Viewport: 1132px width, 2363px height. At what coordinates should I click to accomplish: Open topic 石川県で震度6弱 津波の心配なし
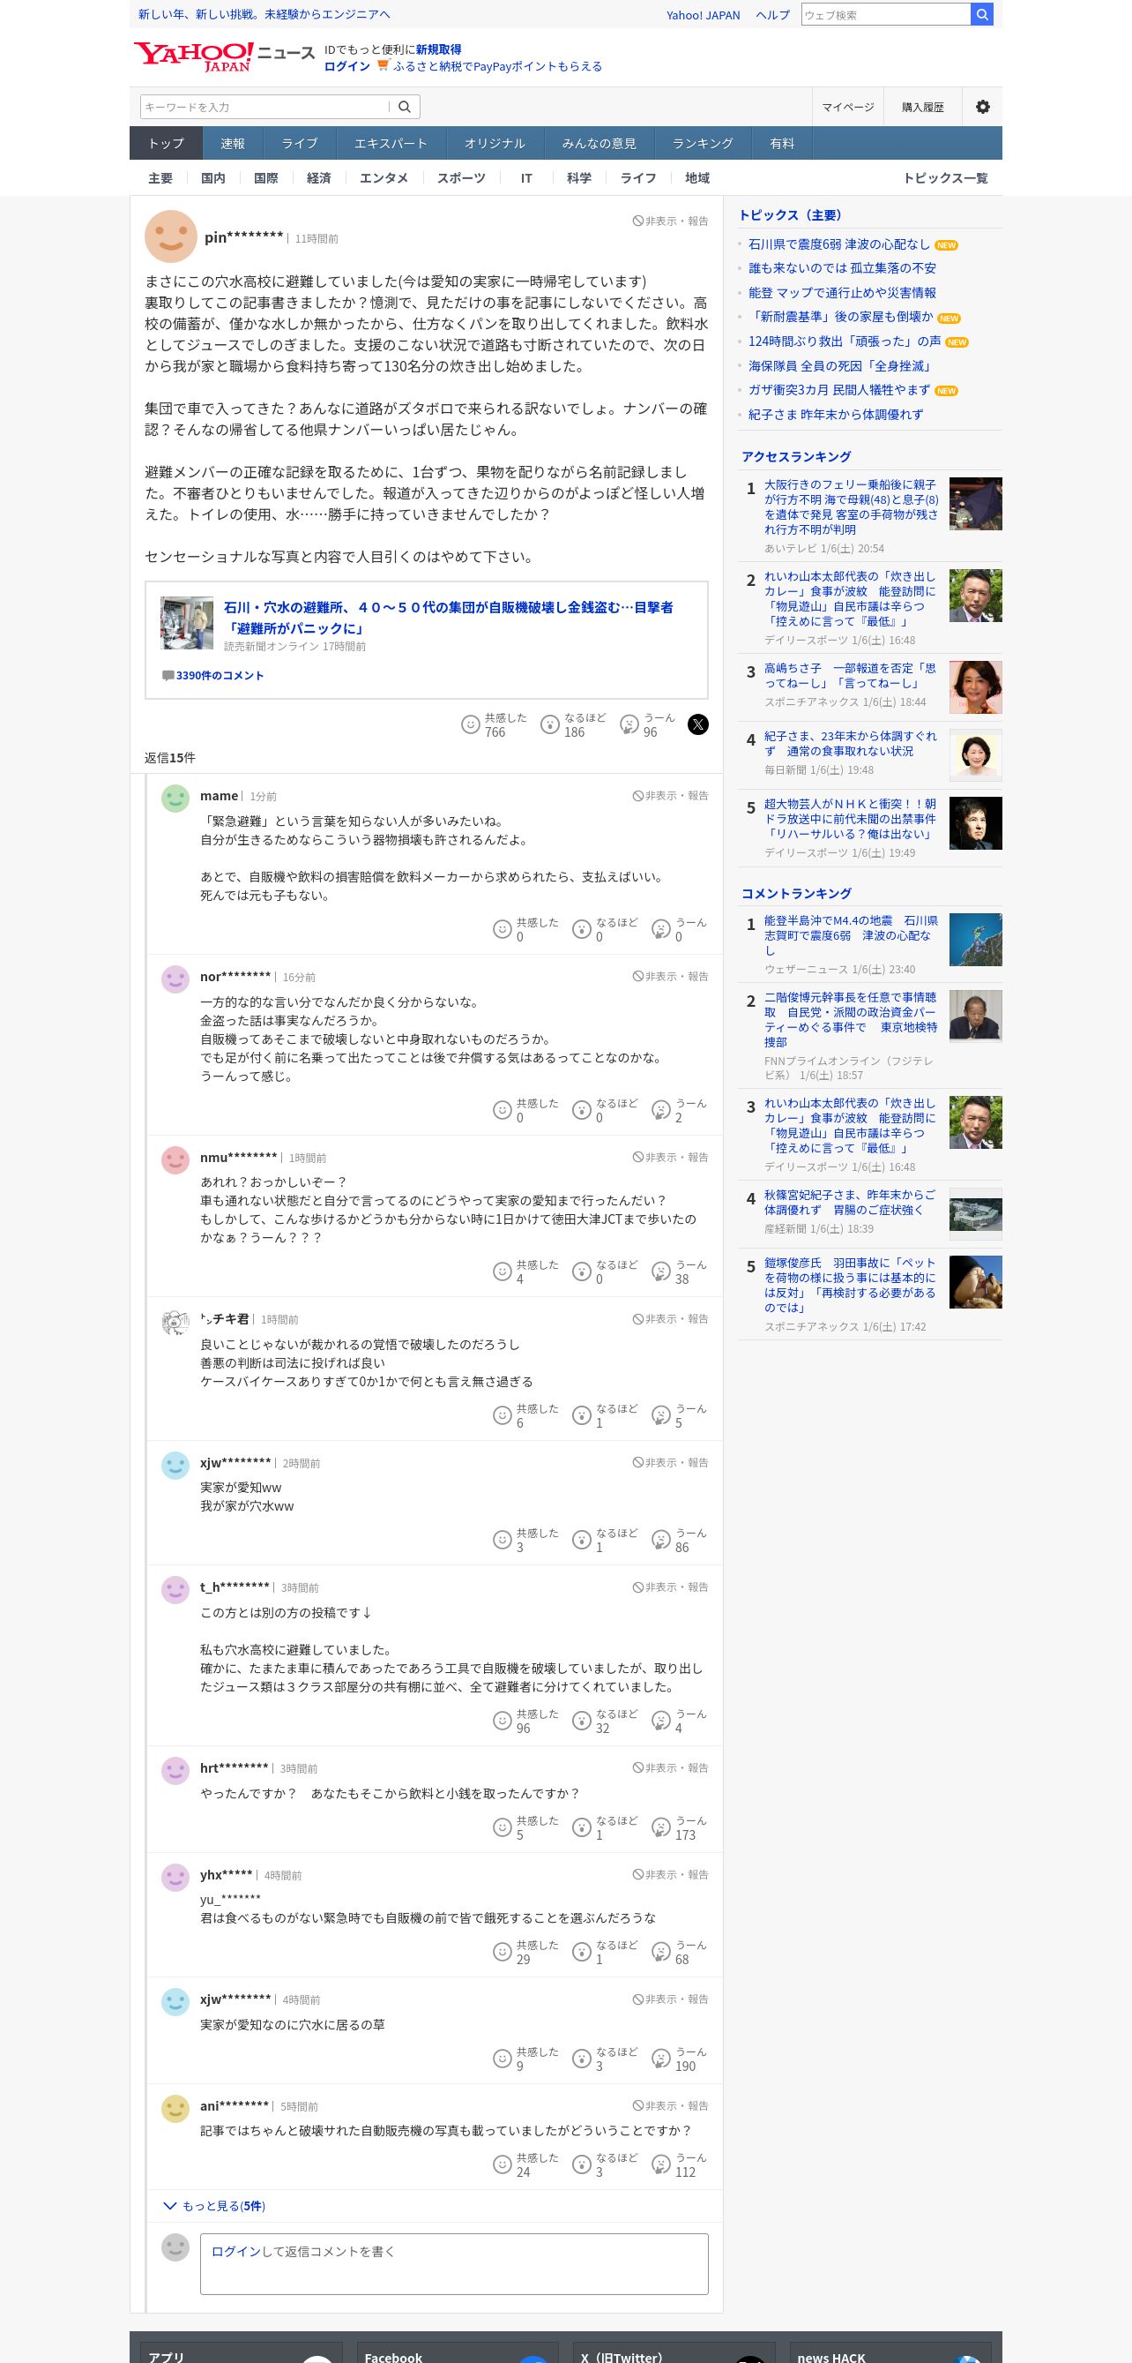pyautogui.click(x=838, y=244)
